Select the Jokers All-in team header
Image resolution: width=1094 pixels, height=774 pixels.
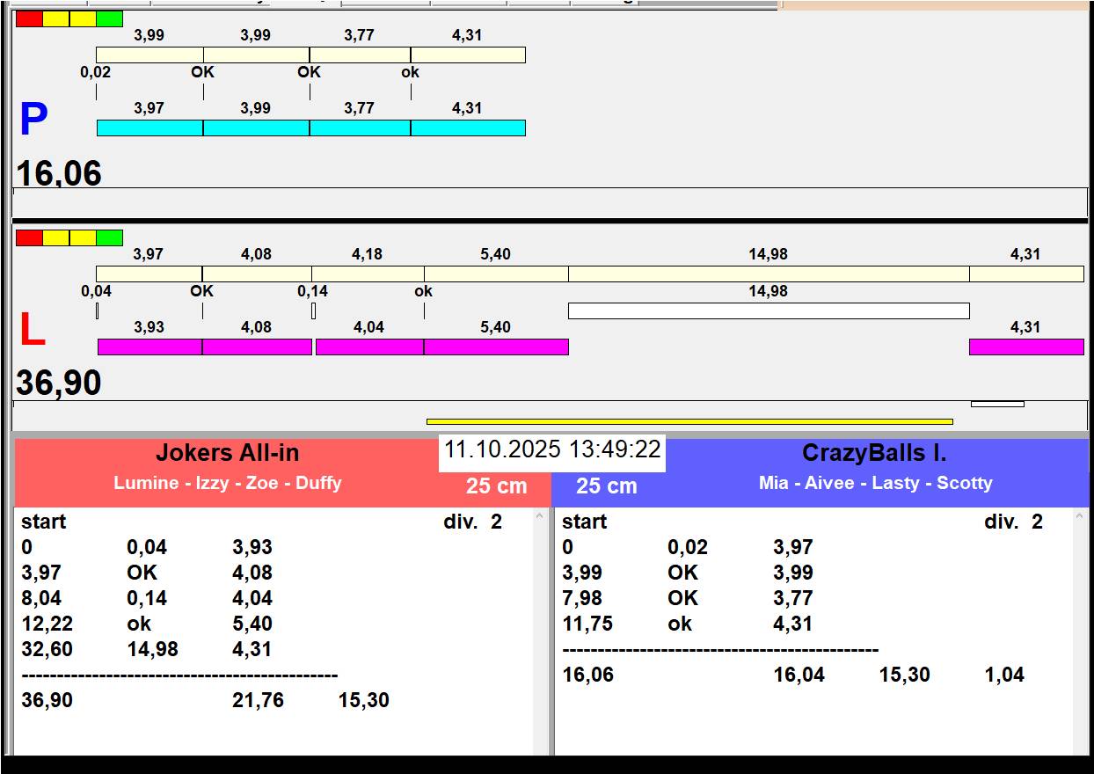(227, 454)
